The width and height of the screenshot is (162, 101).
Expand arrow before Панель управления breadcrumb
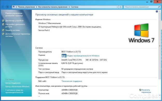click(16, 7)
